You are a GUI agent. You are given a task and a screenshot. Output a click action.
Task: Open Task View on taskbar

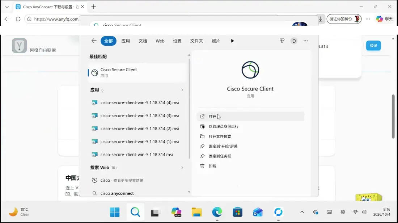(156, 212)
